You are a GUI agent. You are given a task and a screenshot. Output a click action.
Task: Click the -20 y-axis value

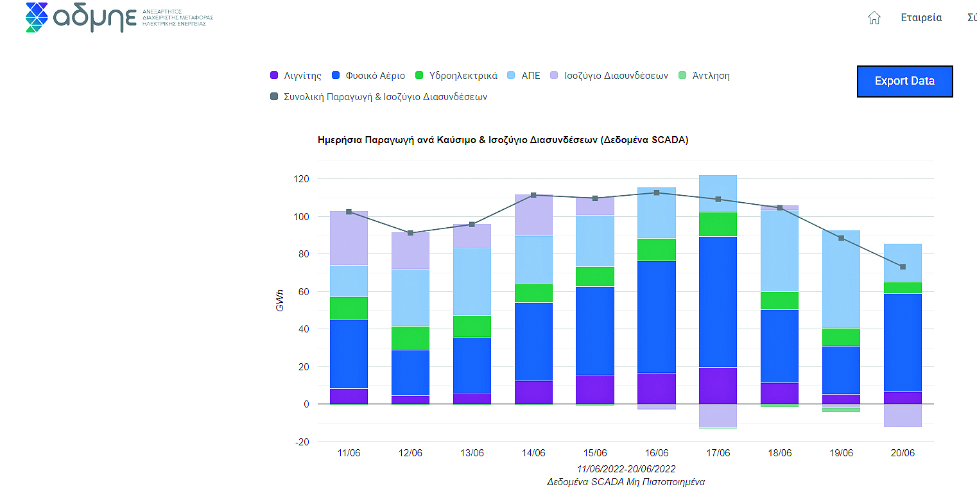[303, 442]
